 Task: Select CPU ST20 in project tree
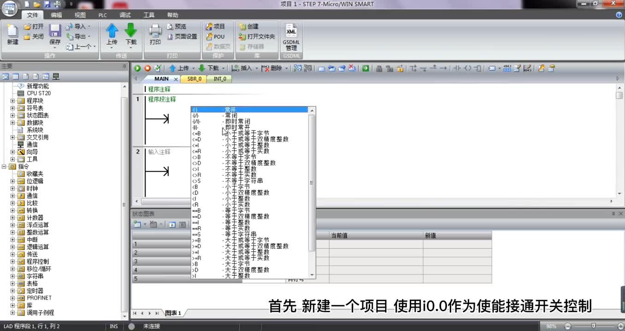39,93
